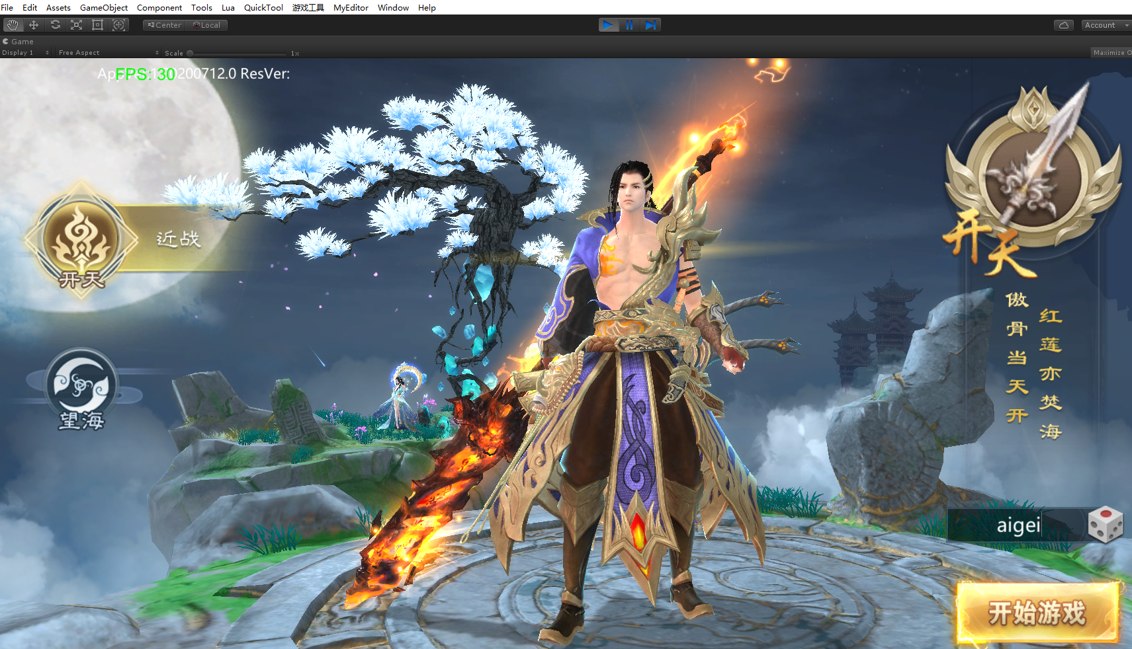Open cloud services panel
This screenshot has width=1132, height=649.
(x=1064, y=25)
